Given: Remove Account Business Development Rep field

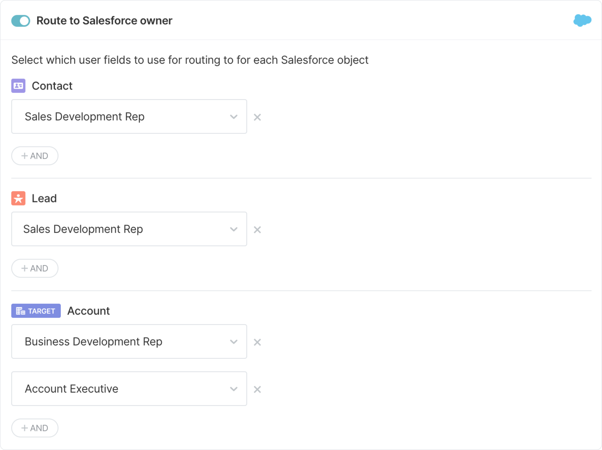Looking at the screenshot, I should tap(258, 342).
